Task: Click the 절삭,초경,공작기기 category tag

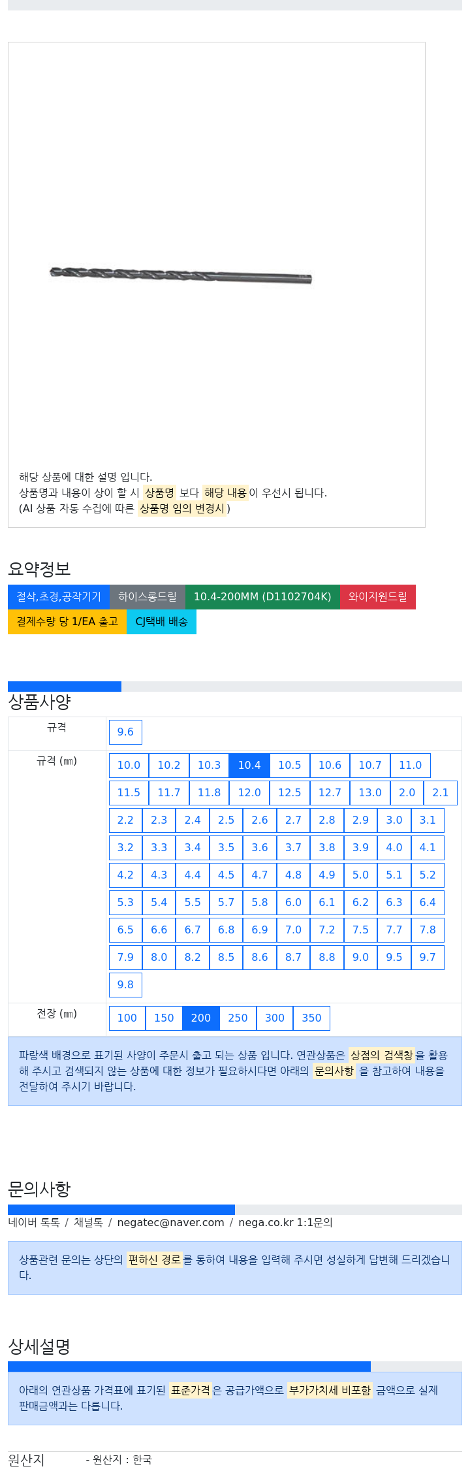Action: pyautogui.click(x=59, y=596)
